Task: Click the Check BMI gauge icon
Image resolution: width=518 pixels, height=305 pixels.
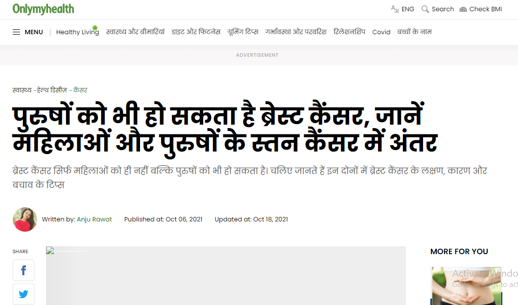Action: click(463, 9)
